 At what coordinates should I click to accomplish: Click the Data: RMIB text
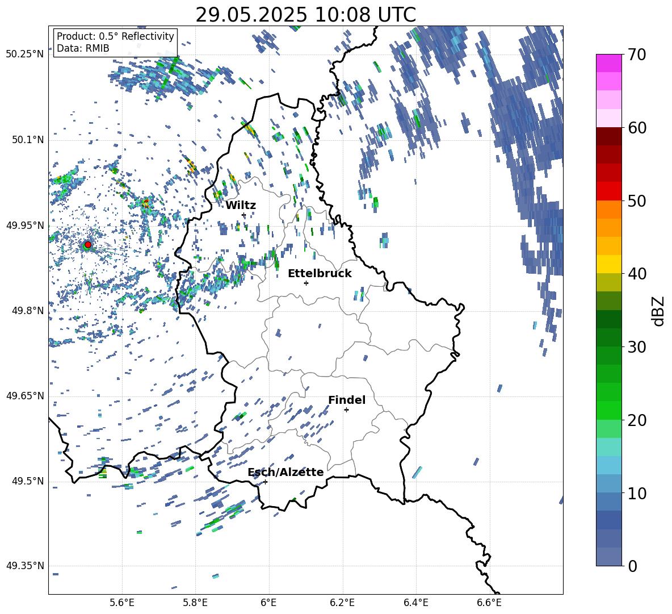(x=83, y=48)
